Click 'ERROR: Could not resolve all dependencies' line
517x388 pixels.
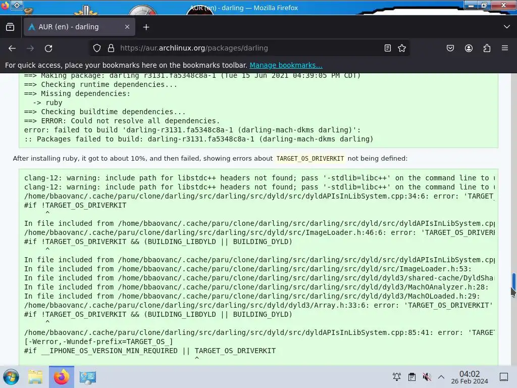tap(122, 121)
